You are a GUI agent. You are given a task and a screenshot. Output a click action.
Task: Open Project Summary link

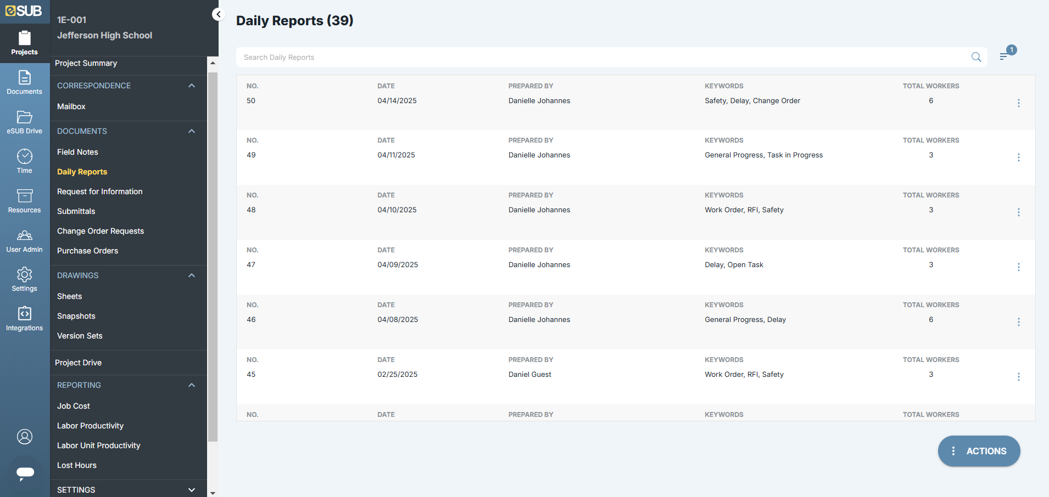point(86,63)
